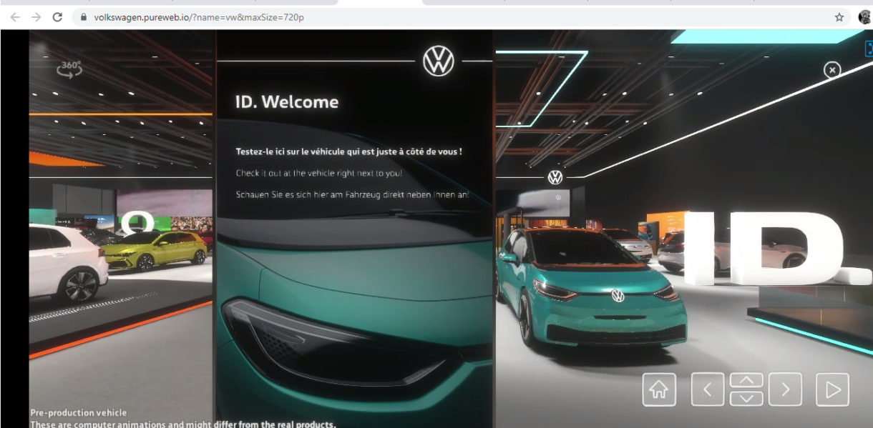Click the VW badge on the teal car
The width and height of the screenshot is (873, 428).
pyautogui.click(x=618, y=295)
